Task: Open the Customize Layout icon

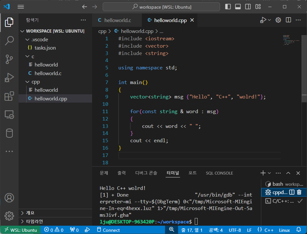Action: (258, 7)
